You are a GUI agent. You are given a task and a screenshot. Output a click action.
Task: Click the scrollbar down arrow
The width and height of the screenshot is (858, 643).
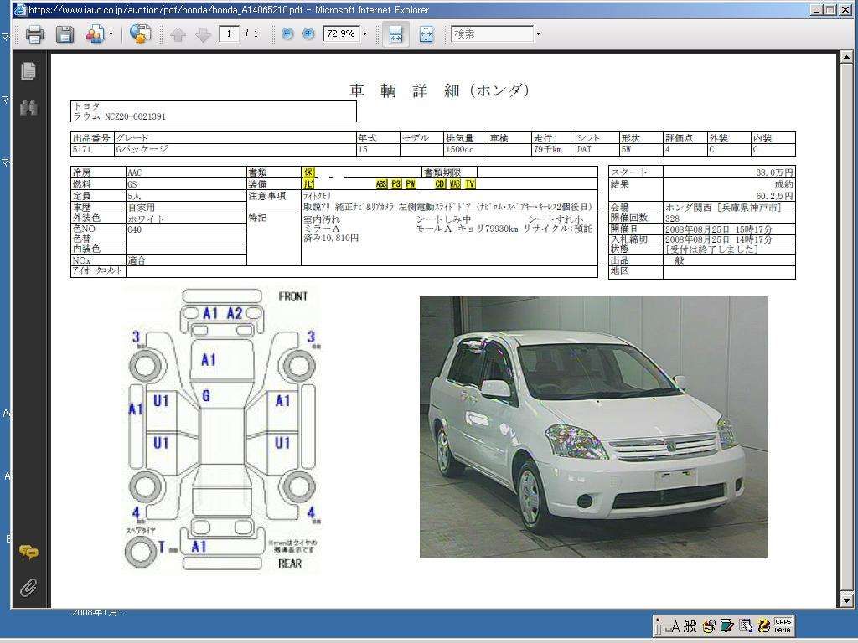[846, 601]
